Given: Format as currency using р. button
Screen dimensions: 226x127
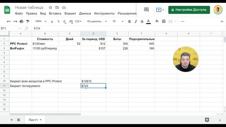Looking at the screenshot, I should pyautogui.click(x=52, y=22).
